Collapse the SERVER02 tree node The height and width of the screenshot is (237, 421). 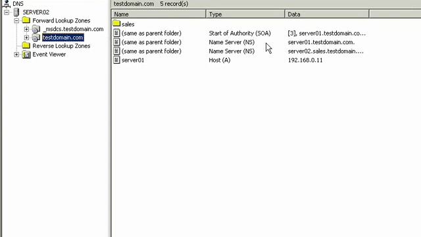coord(7,12)
